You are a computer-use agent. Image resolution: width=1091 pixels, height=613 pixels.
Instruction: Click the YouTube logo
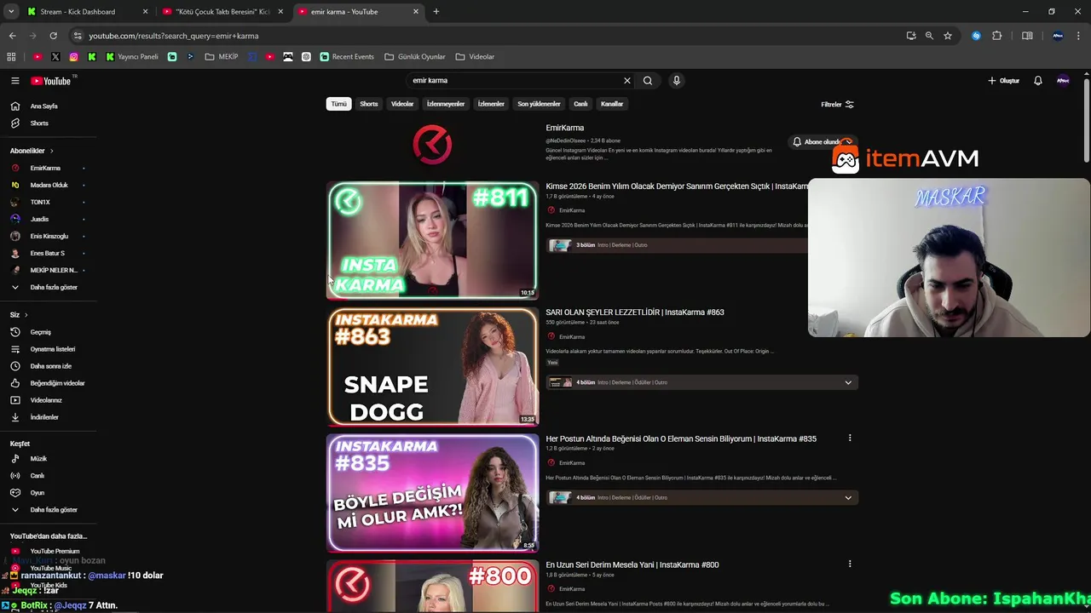click(51, 81)
